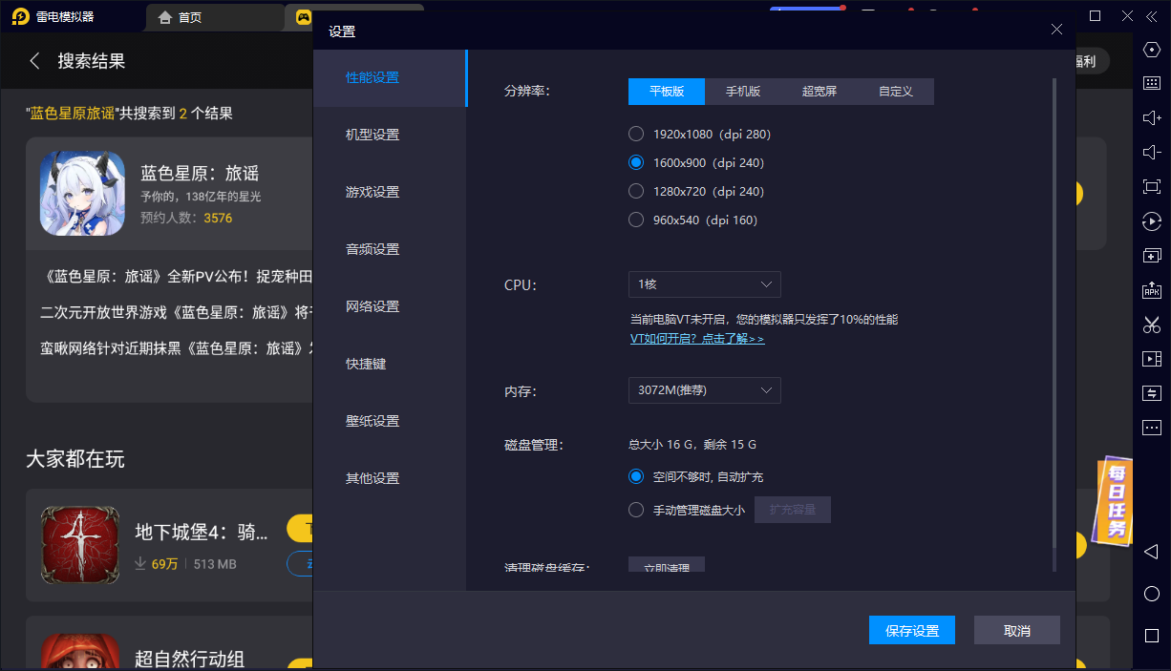Open the more tools ellipsis icon
The image size is (1171, 671).
(x=1151, y=428)
